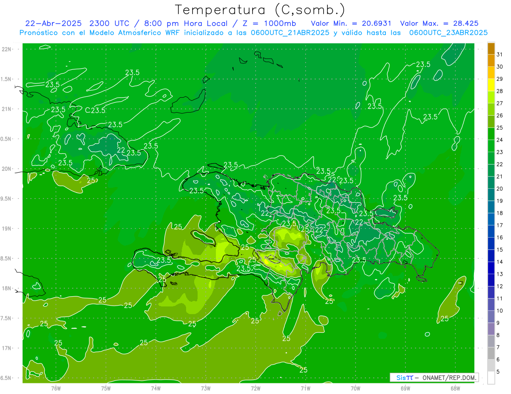511x394 pixels.
Task: Click the date text '22-Abr-2025'
Action: (53, 23)
